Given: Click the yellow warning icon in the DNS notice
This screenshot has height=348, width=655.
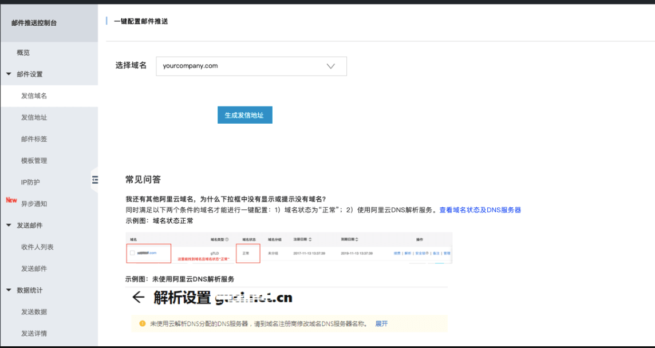Looking at the screenshot, I should 143,323.
